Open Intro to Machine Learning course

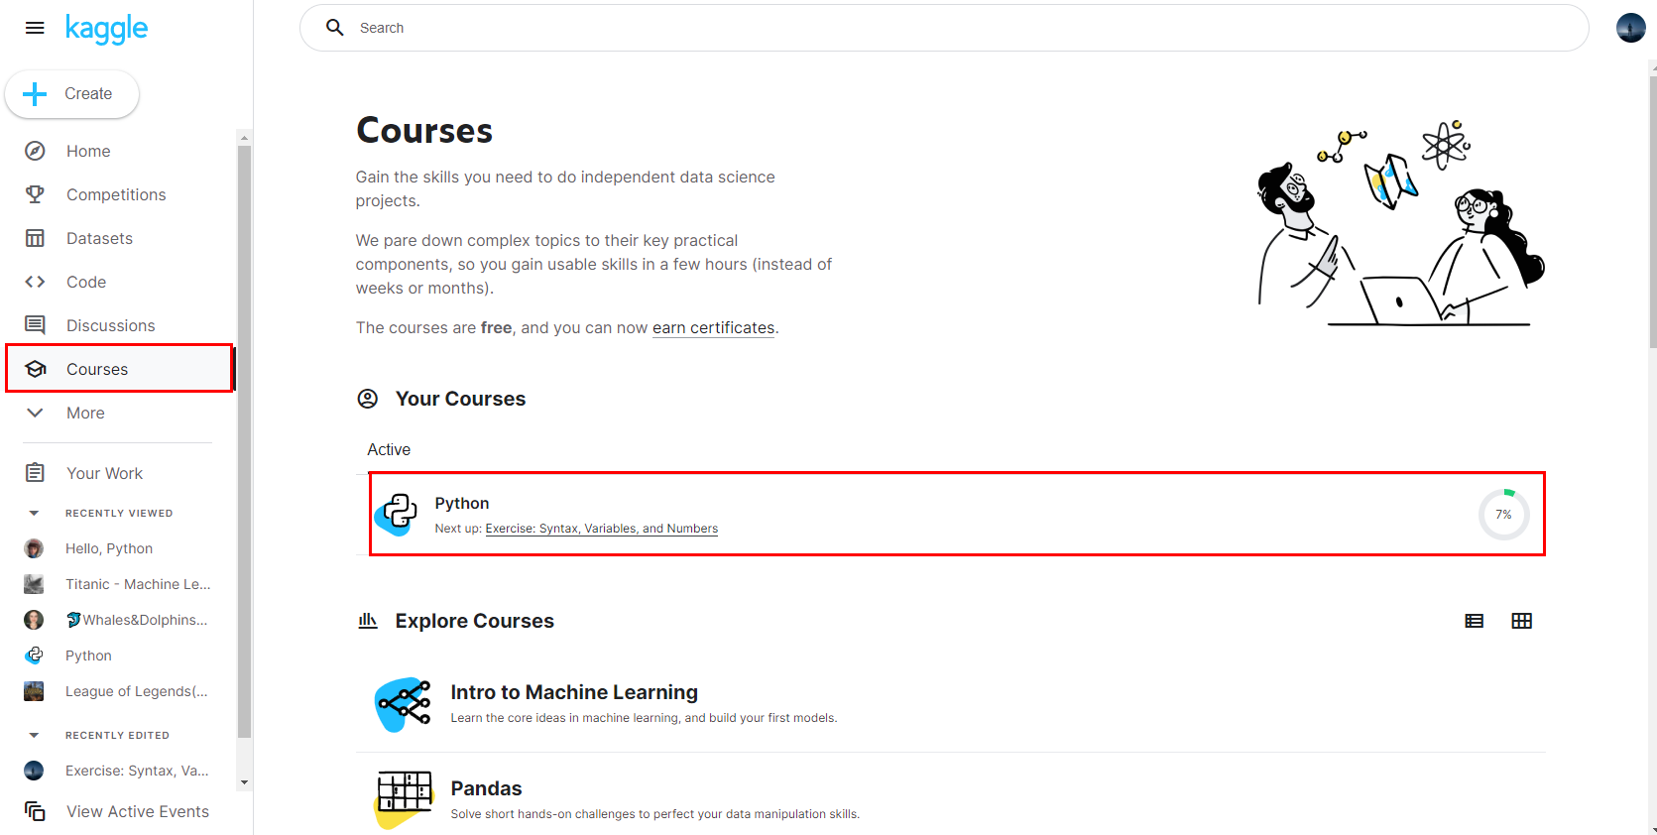574,692
